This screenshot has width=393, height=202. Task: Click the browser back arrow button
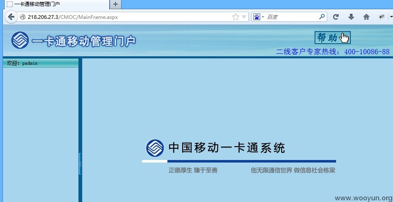click(x=11, y=17)
